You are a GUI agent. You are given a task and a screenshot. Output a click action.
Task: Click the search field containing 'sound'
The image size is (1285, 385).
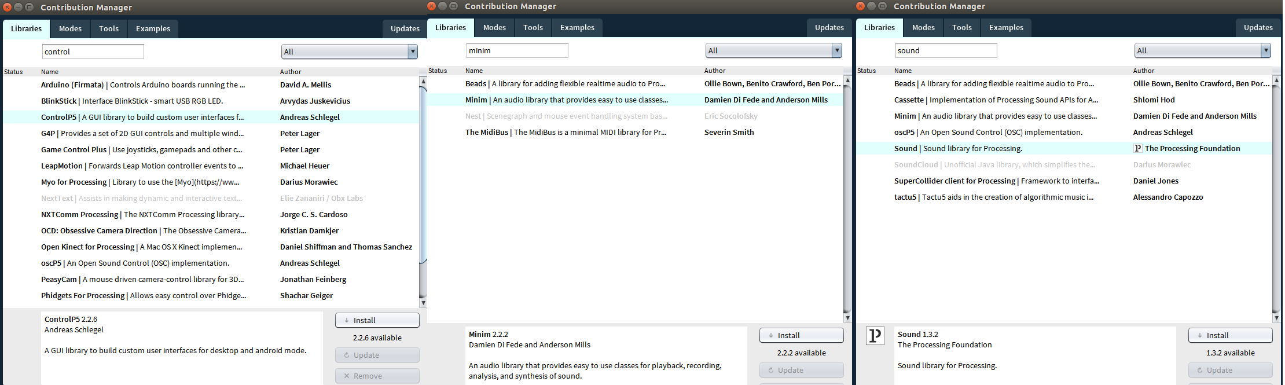(x=946, y=50)
